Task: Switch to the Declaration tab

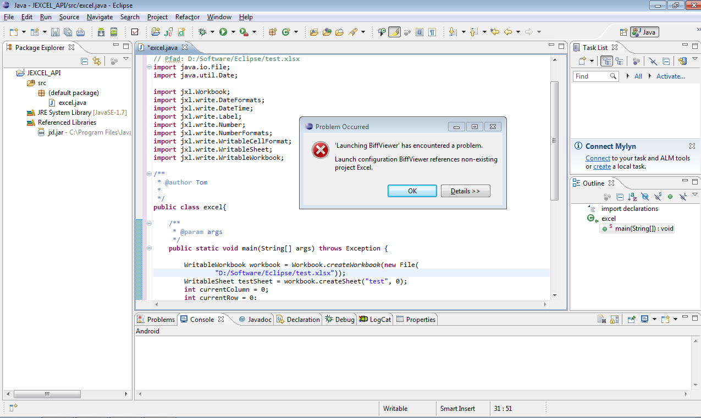Action: pyautogui.click(x=298, y=319)
